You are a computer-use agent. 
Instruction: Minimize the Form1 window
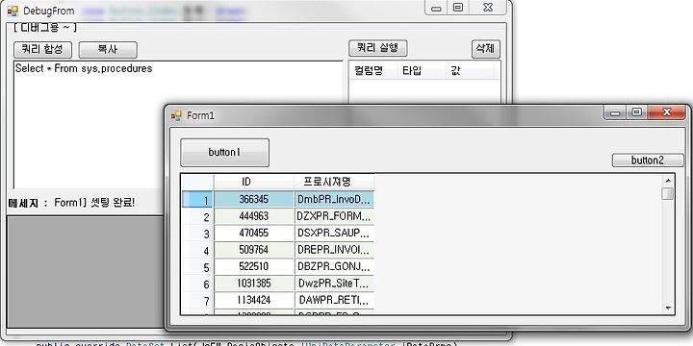[615, 113]
